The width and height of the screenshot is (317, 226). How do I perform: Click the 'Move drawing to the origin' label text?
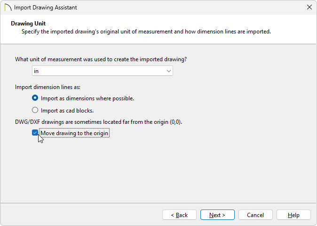click(74, 133)
